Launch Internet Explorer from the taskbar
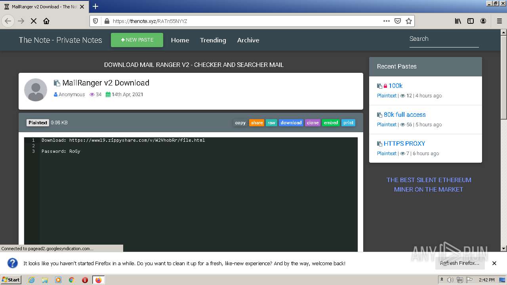Viewport: 507px width, 285px height. click(31, 280)
